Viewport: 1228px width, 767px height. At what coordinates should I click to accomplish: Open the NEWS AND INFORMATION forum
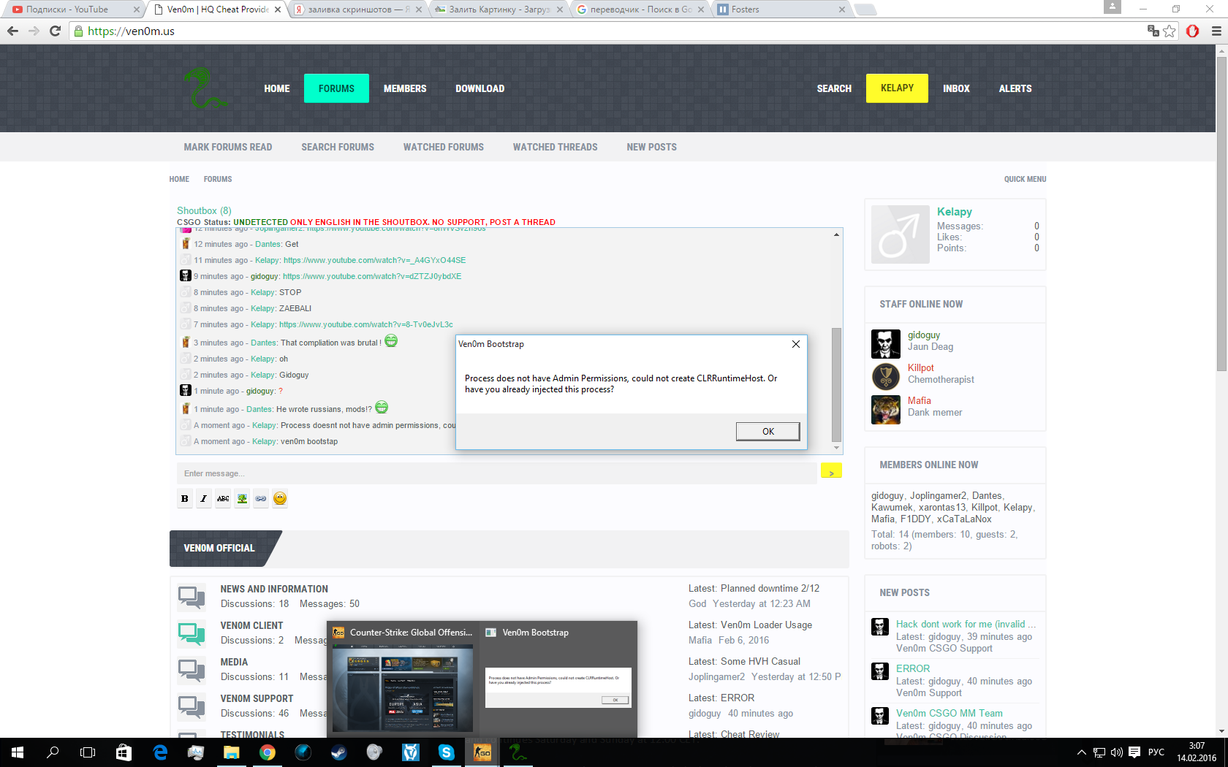click(274, 589)
